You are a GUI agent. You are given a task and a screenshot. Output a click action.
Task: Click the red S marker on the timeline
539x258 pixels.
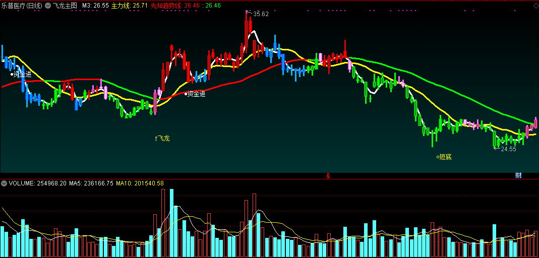coord(328,175)
